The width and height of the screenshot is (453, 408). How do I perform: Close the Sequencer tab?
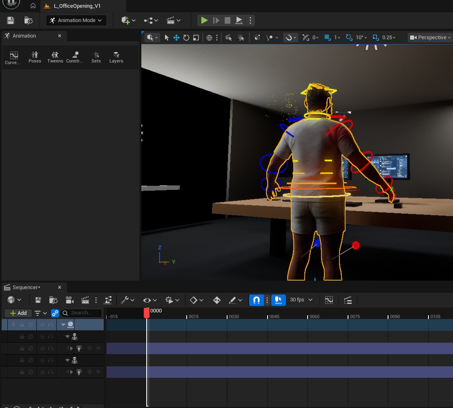tap(60, 287)
